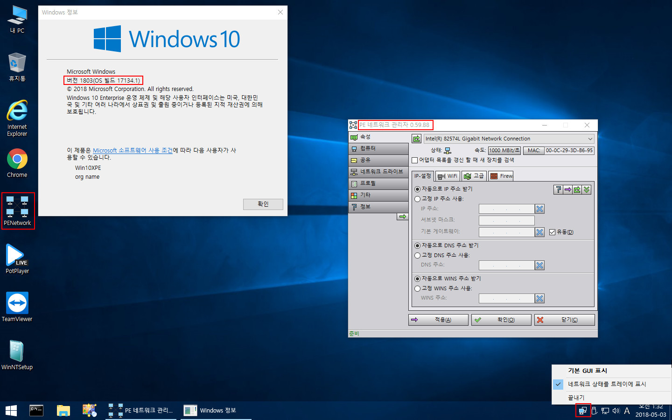
Task: Open the 기타 sidebar section
Action: coord(378,195)
